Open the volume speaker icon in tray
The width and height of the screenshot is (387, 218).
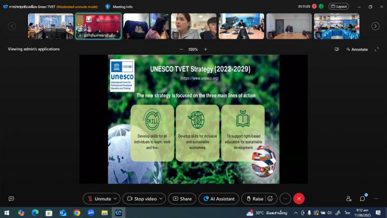(330, 213)
